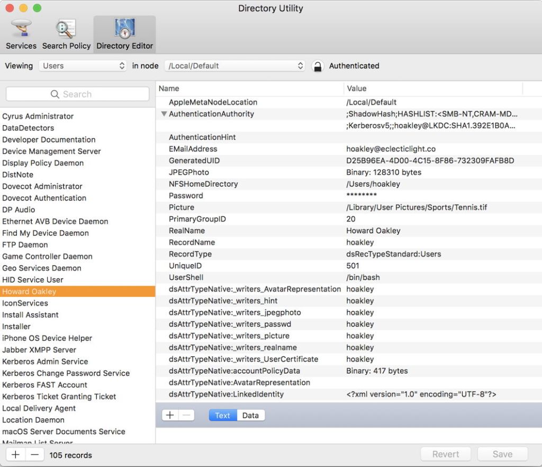This screenshot has height=467, width=542.
Task: Select the IconServices user
Action: [77, 303]
